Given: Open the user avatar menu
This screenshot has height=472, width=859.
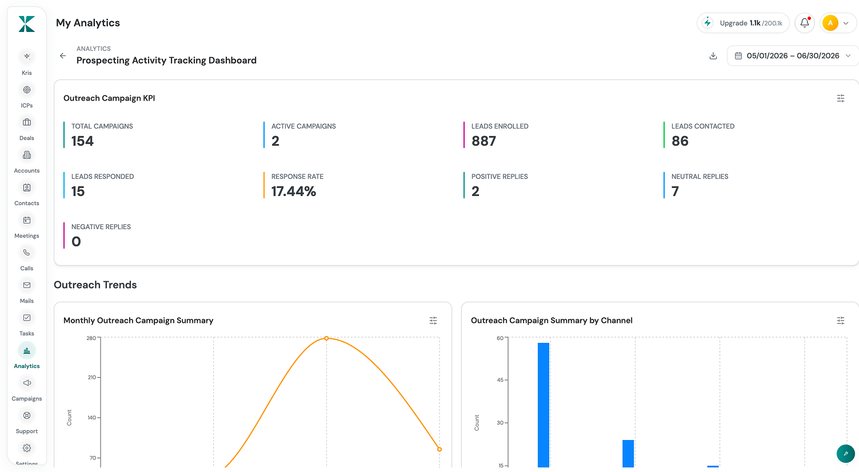Looking at the screenshot, I should [838, 23].
